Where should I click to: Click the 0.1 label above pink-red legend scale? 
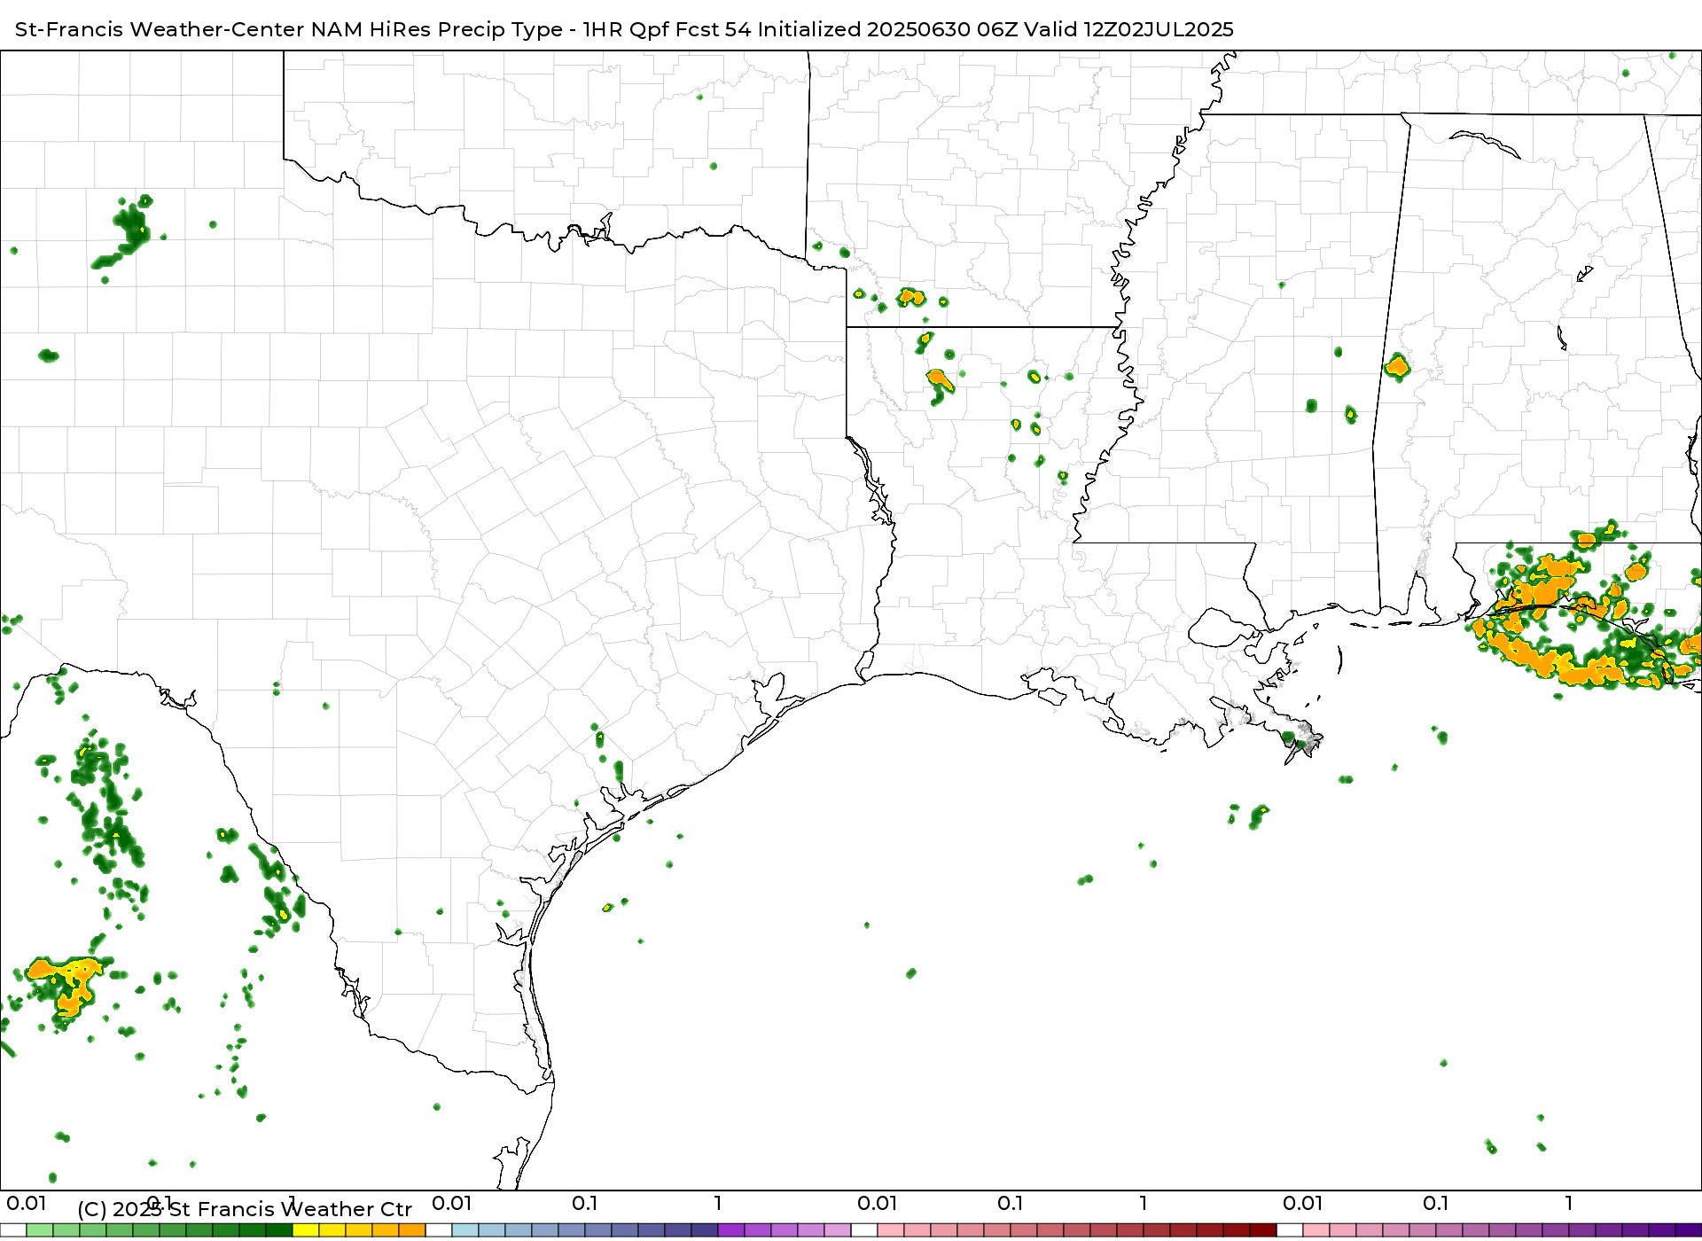click(x=1011, y=1204)
